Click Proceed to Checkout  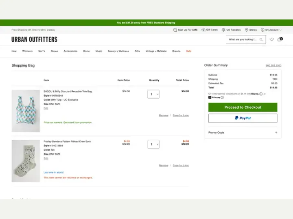(x=243, y=107)
